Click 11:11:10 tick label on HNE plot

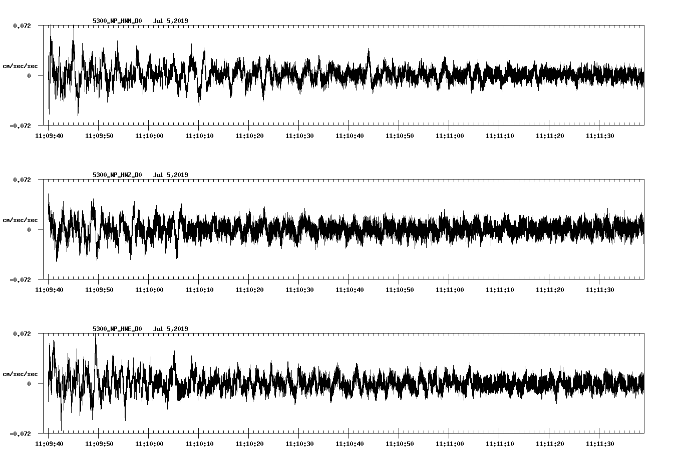(499, 444)
